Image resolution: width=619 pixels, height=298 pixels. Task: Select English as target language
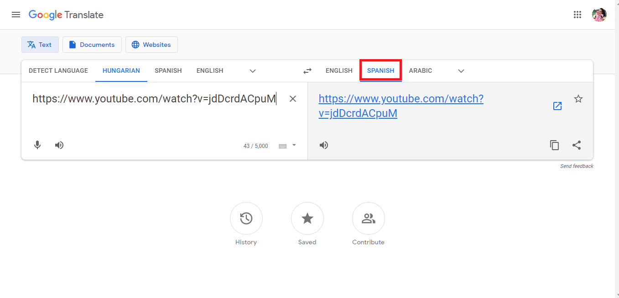[x=339, y=71]
